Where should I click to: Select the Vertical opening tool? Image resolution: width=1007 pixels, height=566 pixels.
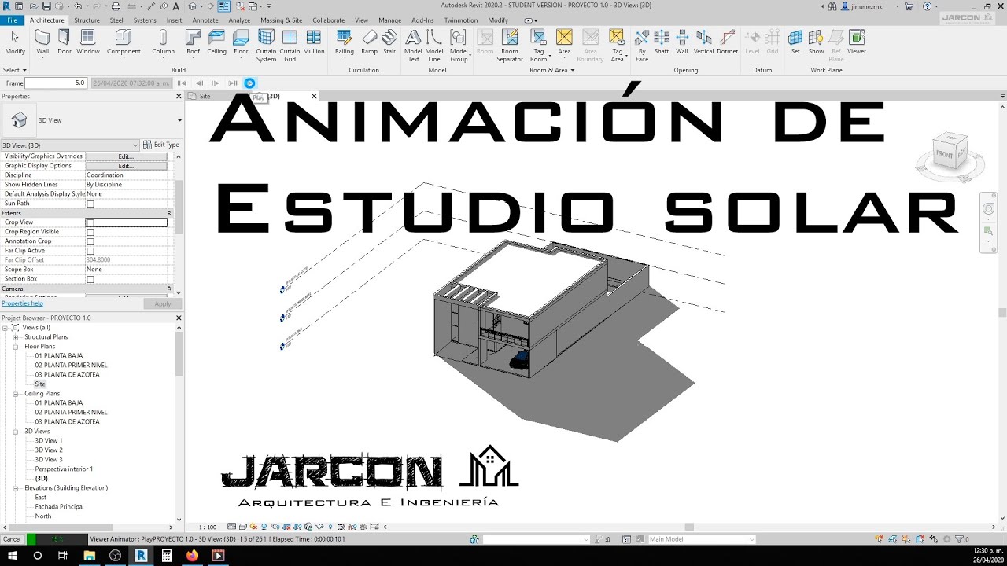tap(704, 42)
